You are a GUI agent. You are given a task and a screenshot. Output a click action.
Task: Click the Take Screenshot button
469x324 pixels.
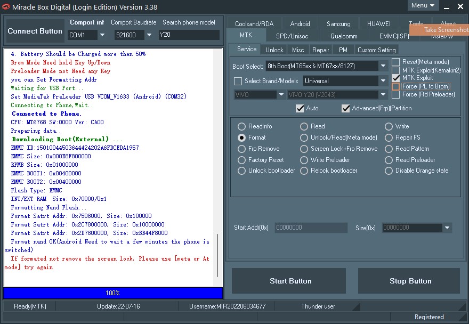439,30
